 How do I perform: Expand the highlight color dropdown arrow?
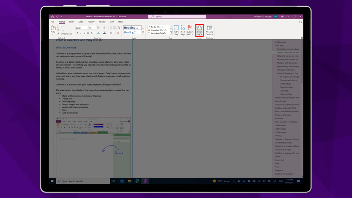pyautogui.click(x=101, y=33)
